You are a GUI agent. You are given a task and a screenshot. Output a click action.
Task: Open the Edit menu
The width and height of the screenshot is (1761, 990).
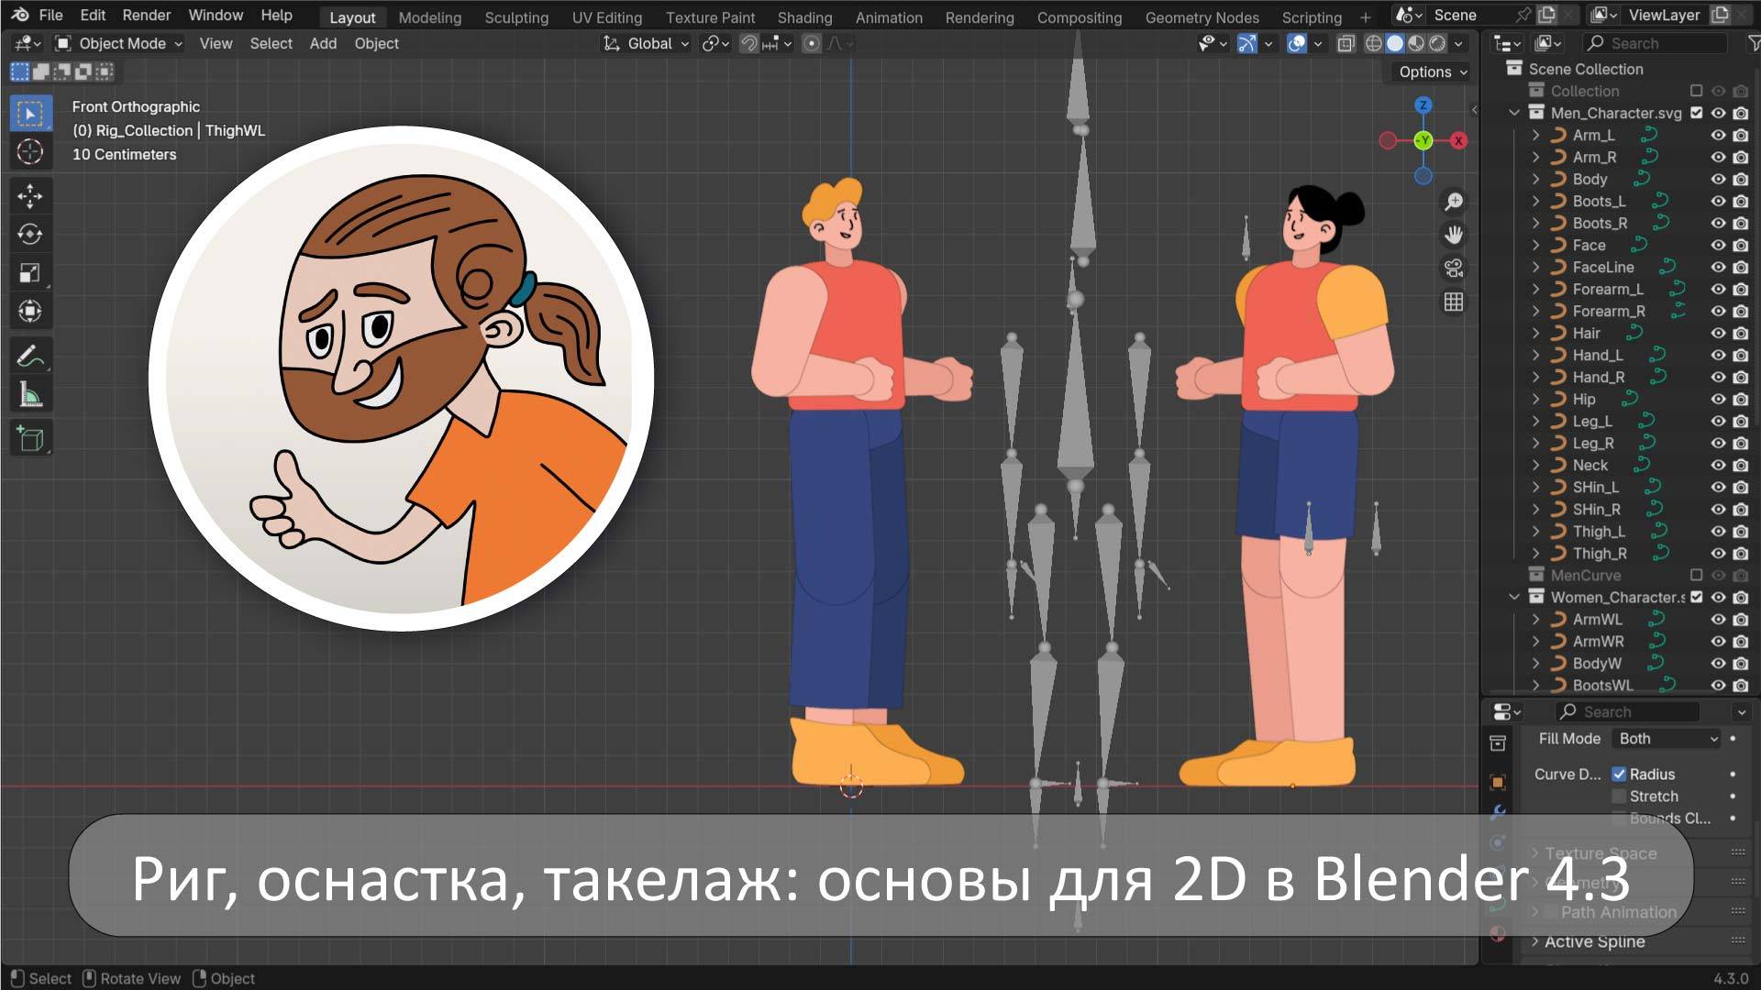(92, 15)
